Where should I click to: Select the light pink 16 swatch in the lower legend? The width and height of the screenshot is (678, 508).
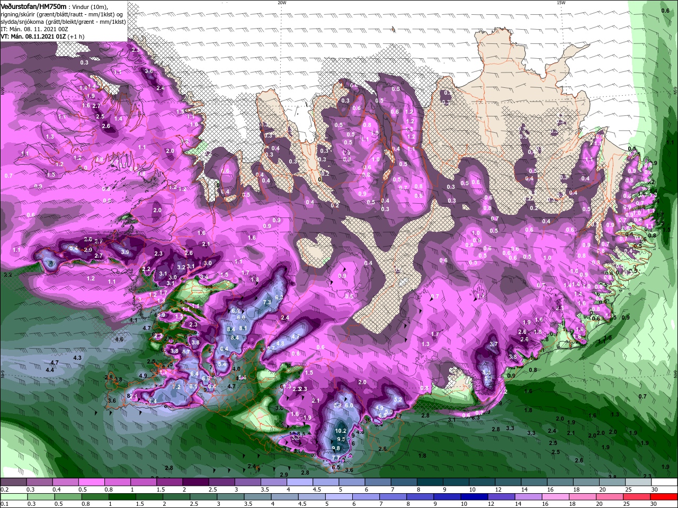coord(555,497)
